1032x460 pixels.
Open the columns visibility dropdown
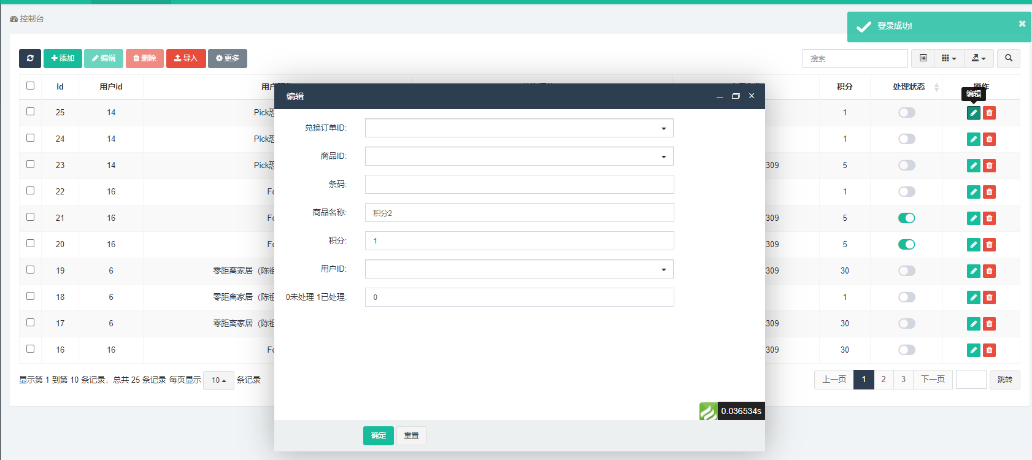pos(949,58)
